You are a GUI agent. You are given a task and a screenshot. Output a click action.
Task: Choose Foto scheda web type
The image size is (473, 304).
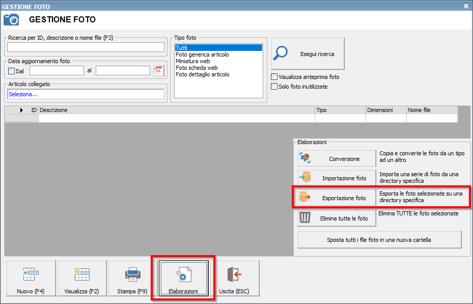(x=218, y=68)
